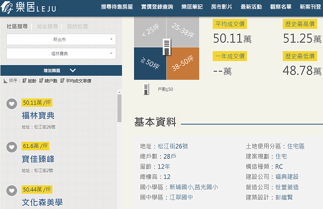Open 寶佳臻峰 community listing
Image resolution: width=323 pixels, height=209 pixels.
pyautogui.click(x=38, y=159)
